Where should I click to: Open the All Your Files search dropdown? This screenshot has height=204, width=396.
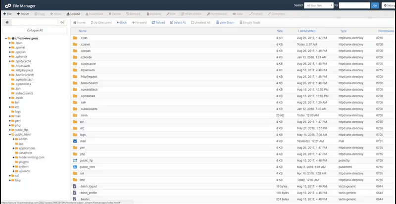click(x=319, y=5)
